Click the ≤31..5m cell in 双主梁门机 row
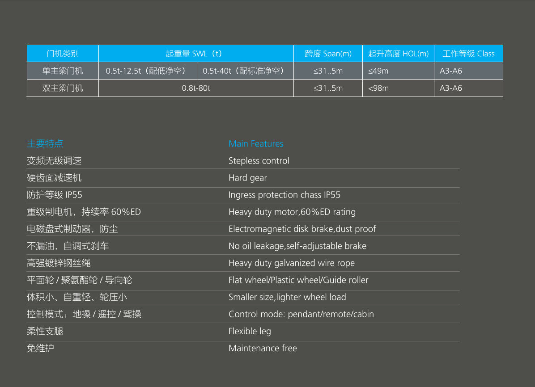The width and height of the screenshot is (535, 387). pos(328,88)
